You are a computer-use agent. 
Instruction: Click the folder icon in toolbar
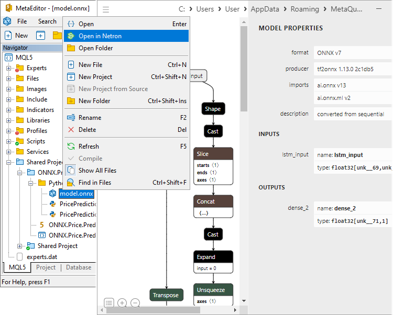click(x=58, y=36)
